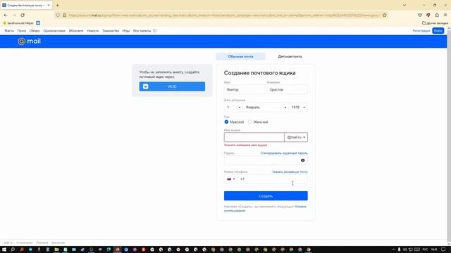Sign up via VK ID button
Image resolution: width=451 pixels, height=253 pixels.
pos(172,86)
